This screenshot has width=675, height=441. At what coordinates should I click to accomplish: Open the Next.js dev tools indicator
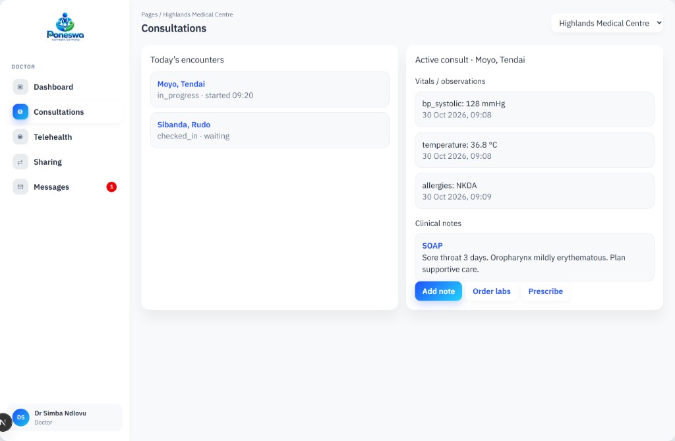(x=3, y=423)
